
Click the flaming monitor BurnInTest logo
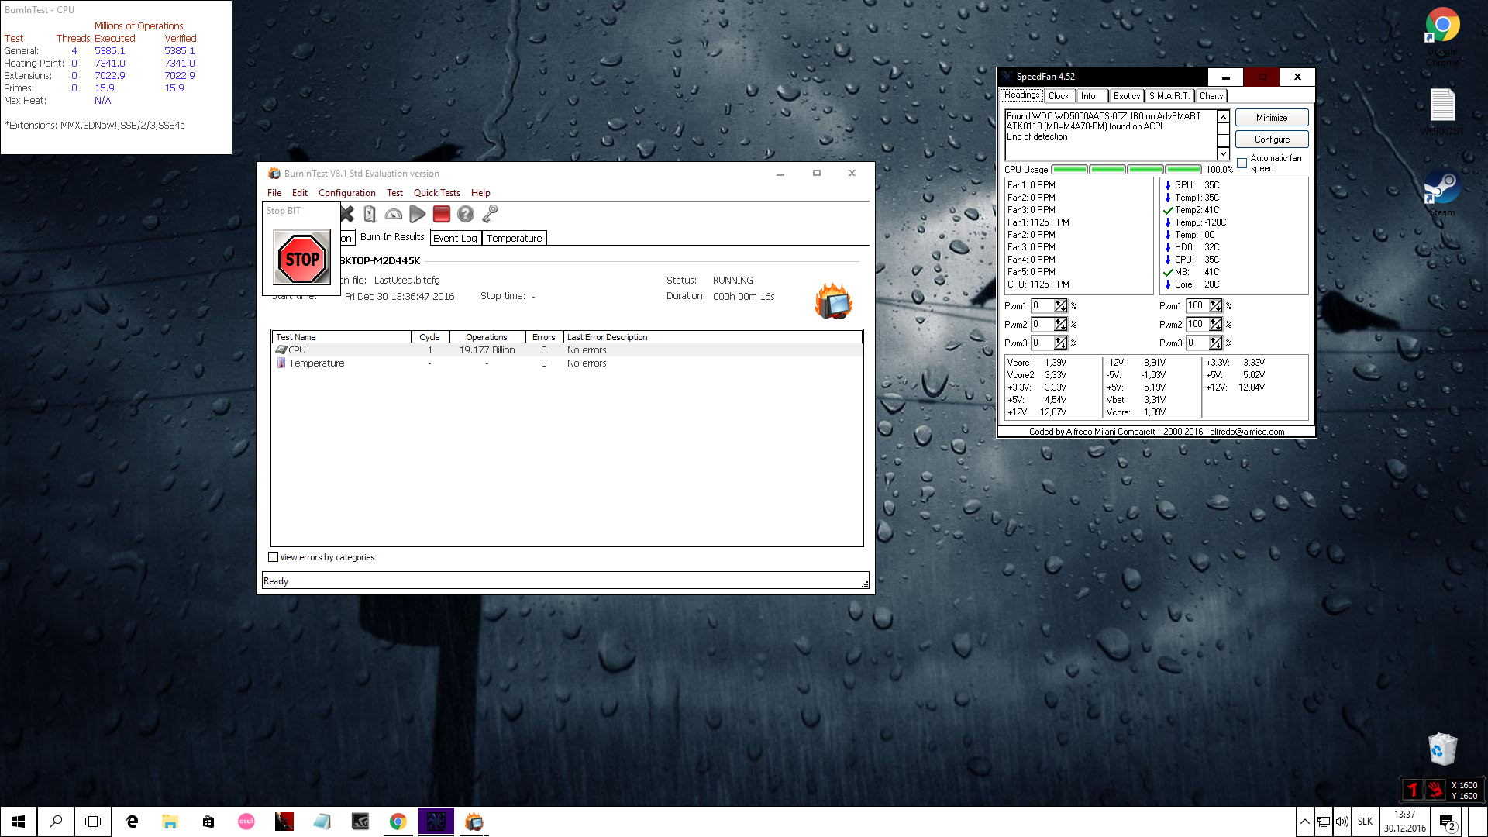click(x=833, y=301)
